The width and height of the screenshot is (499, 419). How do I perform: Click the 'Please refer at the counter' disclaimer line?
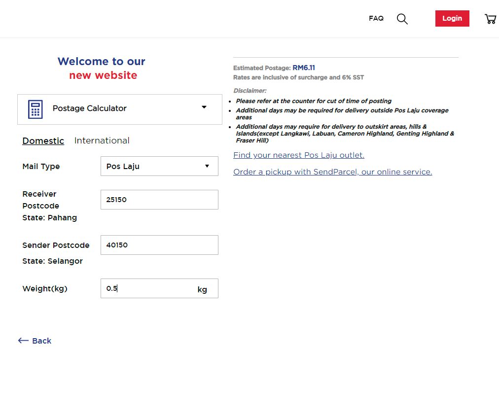click(314, 101)
